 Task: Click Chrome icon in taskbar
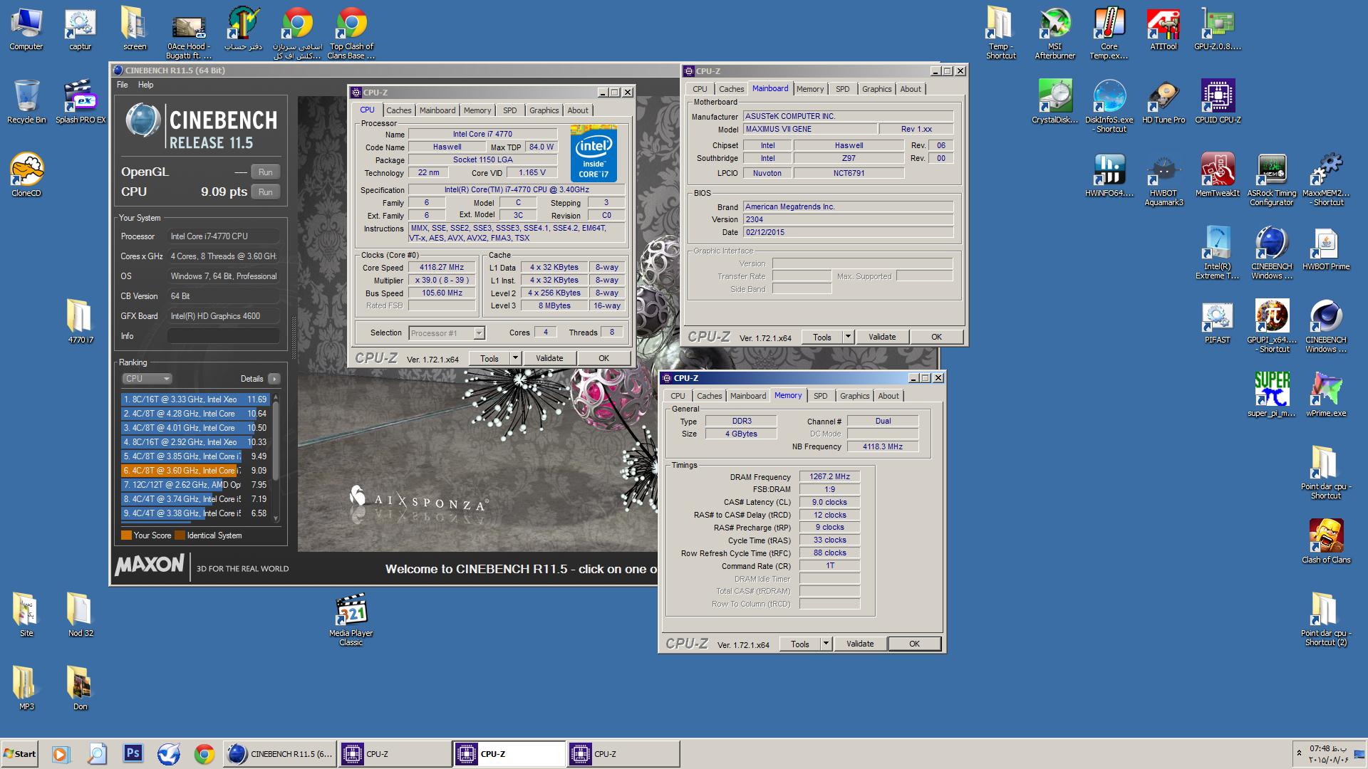[x=204, y=753]
